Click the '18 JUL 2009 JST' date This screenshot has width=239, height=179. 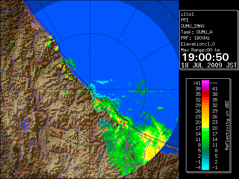tap(209, 65)
